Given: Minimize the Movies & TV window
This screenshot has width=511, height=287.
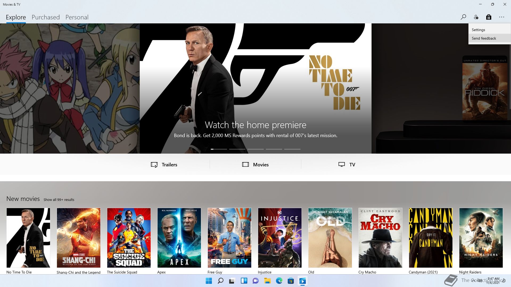Looking at the screenshot, I should point(480,4).
